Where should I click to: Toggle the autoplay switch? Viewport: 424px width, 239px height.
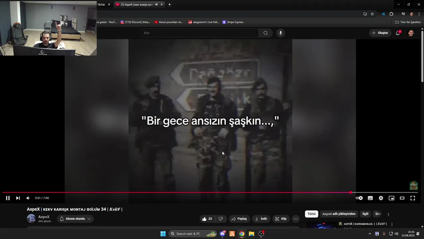tap(359, 198)
